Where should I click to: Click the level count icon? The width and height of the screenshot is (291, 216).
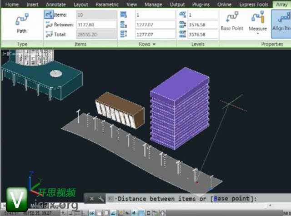click(x=182, y=15)
